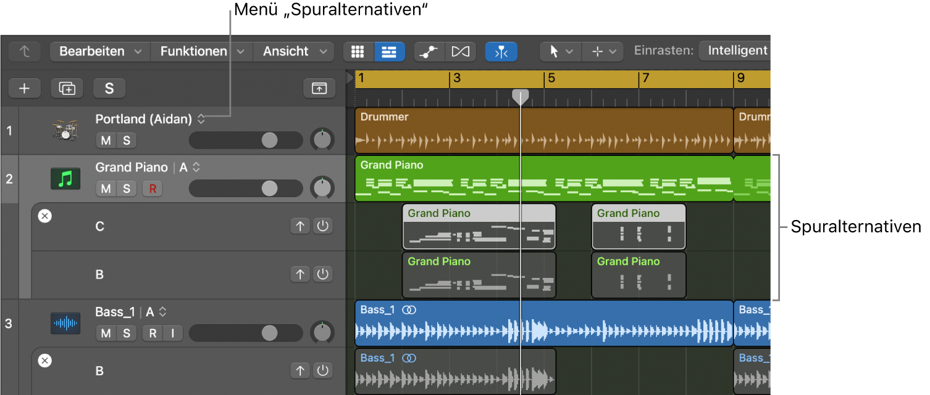Viewport: 930px width, 395px height.
Task: Open Bass_1 track alternatives A menu
Action: [x=162, y=312]
